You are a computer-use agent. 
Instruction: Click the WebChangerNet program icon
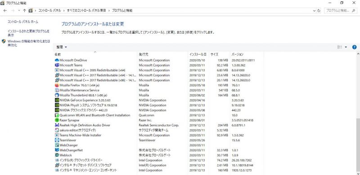tap(57, 150)
